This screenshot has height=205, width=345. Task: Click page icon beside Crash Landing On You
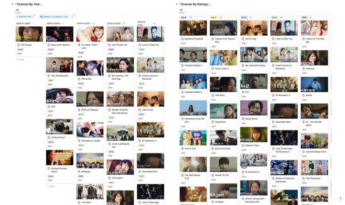point(110,144)
